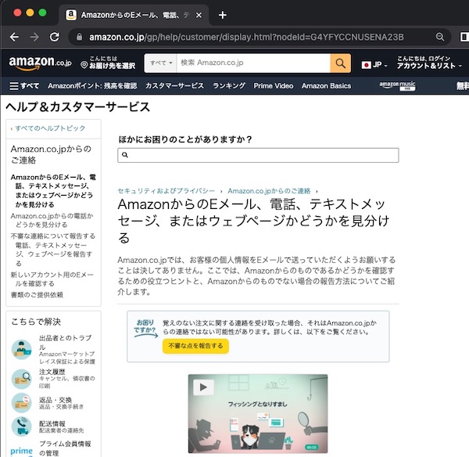Open Amazon Basics nav item
The height and width of the screenshot is (457, 469).
pyautogui.click(x=326, y=86)
